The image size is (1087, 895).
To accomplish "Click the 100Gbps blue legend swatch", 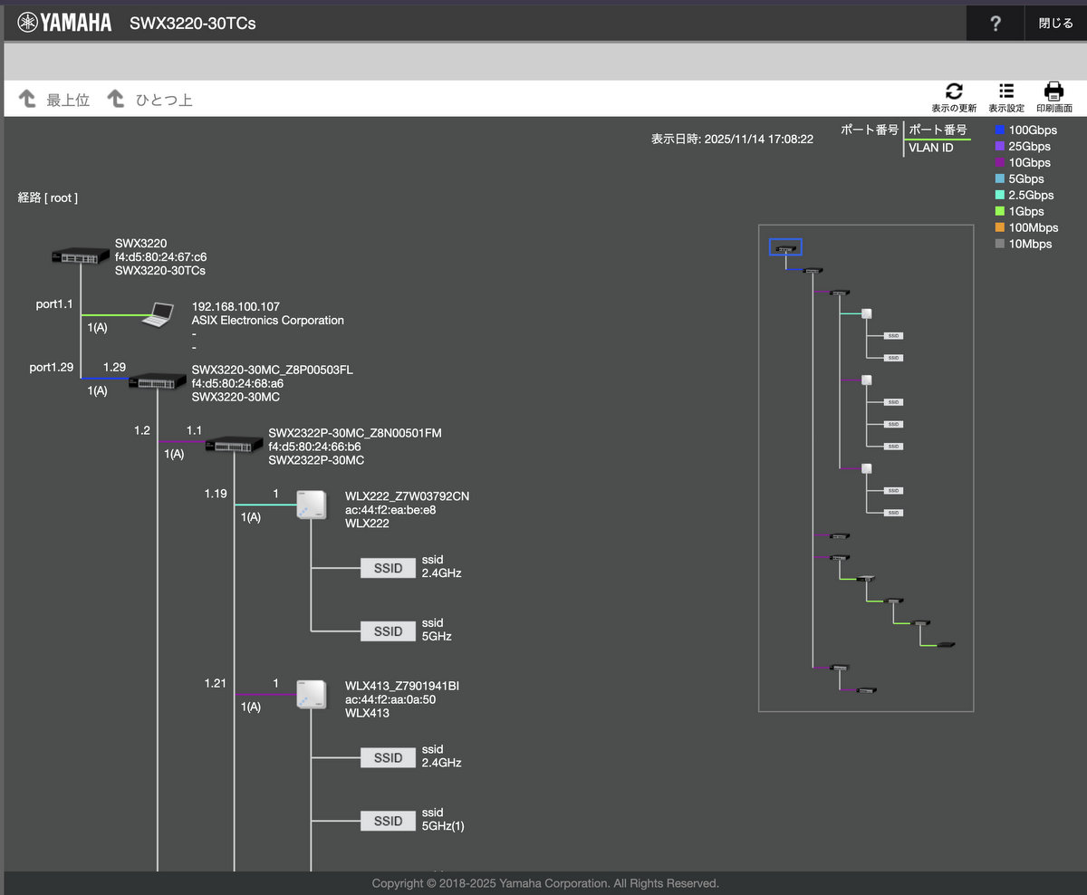I will coord(1000,130).
